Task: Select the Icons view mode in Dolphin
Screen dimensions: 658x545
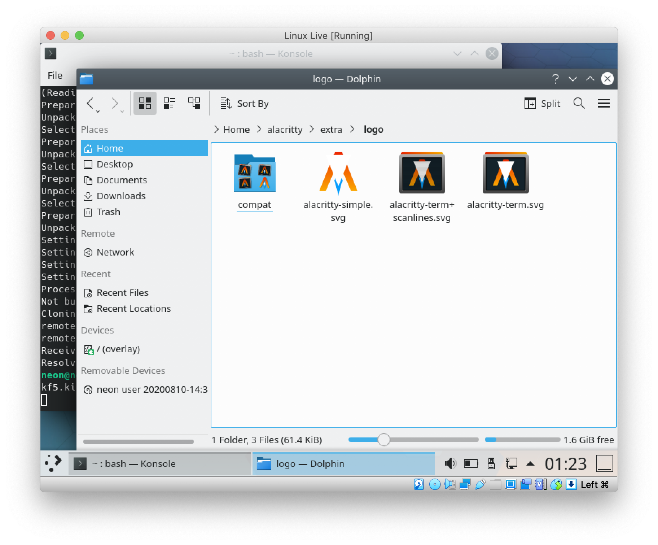Action: pyautogui.click(x=145, y=103)
